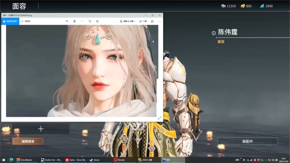Rotate the image in Photos
The height and width of the screenshot is (163, 290).
tap(90, 21)
